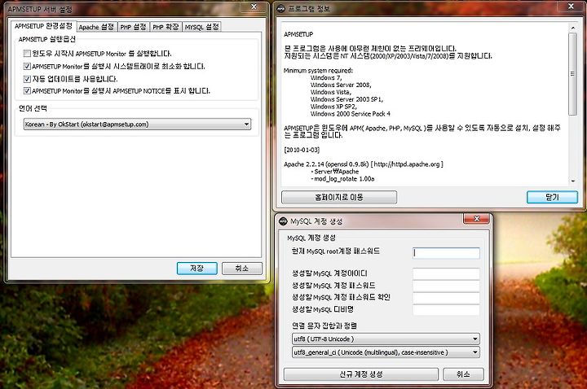Click the 홈페이지로 이동 button

pyautogui.click(x=339, y=197)
